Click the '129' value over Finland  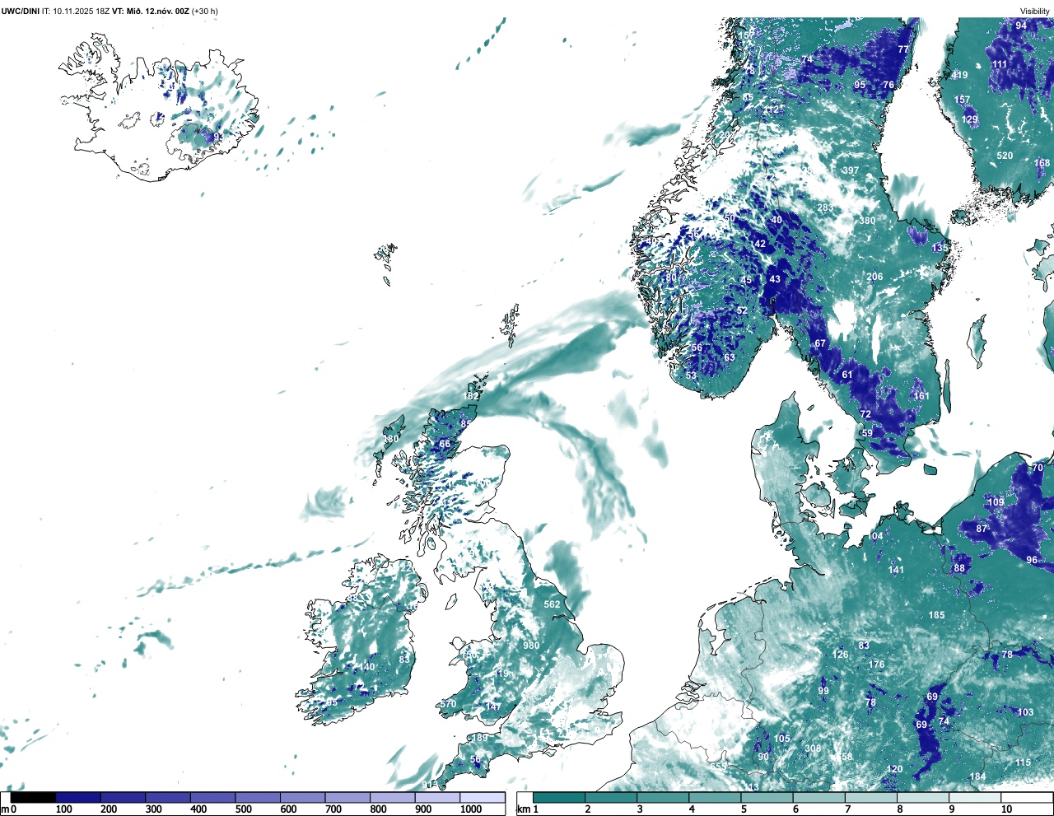970,119
